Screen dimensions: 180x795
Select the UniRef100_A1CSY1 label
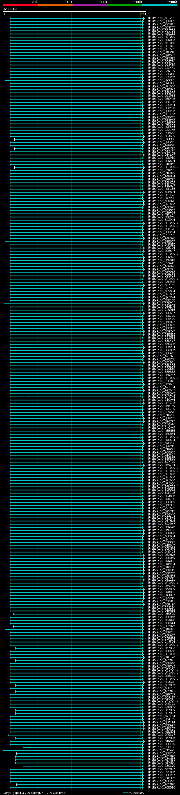161,455
